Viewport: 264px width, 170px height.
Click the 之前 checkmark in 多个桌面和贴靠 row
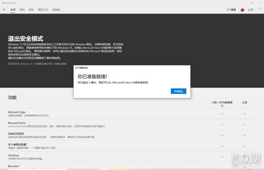[x=222, y=146]
